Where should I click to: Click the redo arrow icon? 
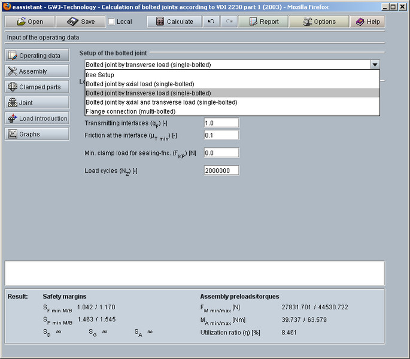coord(229,22)
